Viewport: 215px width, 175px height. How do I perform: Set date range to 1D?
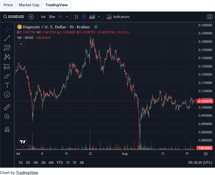pos(21,162)
